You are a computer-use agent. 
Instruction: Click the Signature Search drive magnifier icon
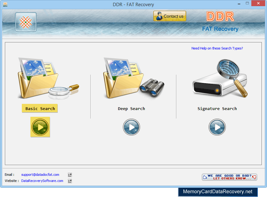point(220,78)
